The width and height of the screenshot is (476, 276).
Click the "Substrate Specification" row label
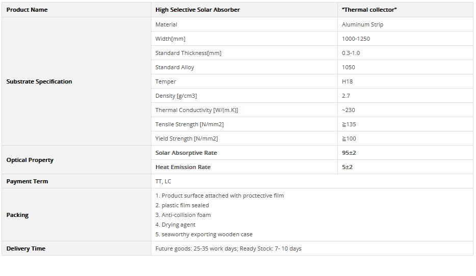pyautogui.click(x=39, y=81)
